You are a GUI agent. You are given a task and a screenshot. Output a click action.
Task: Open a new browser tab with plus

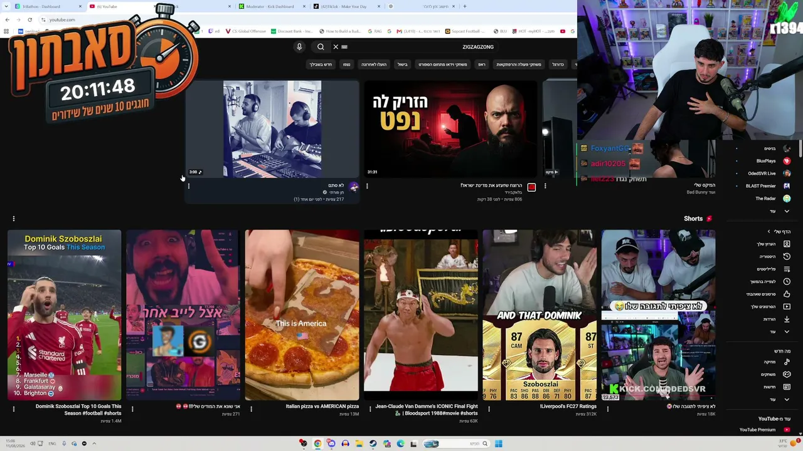click(464, 7)
